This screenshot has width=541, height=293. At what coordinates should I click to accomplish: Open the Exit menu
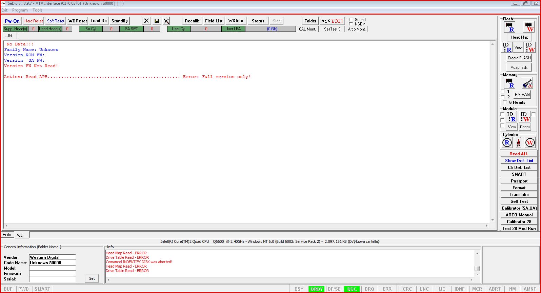(5, 10)
